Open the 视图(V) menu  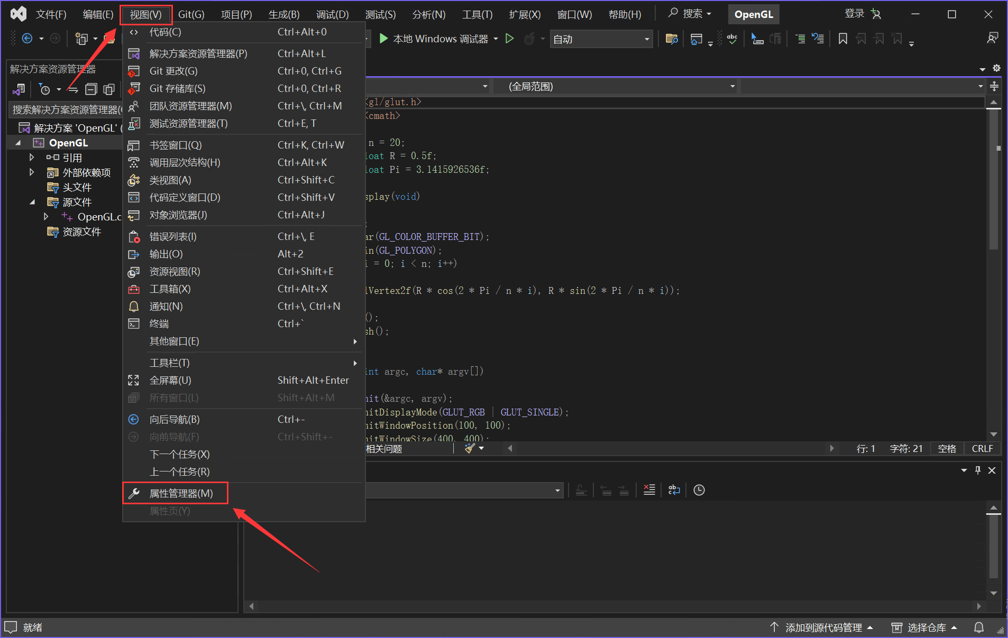coord(146,14)
